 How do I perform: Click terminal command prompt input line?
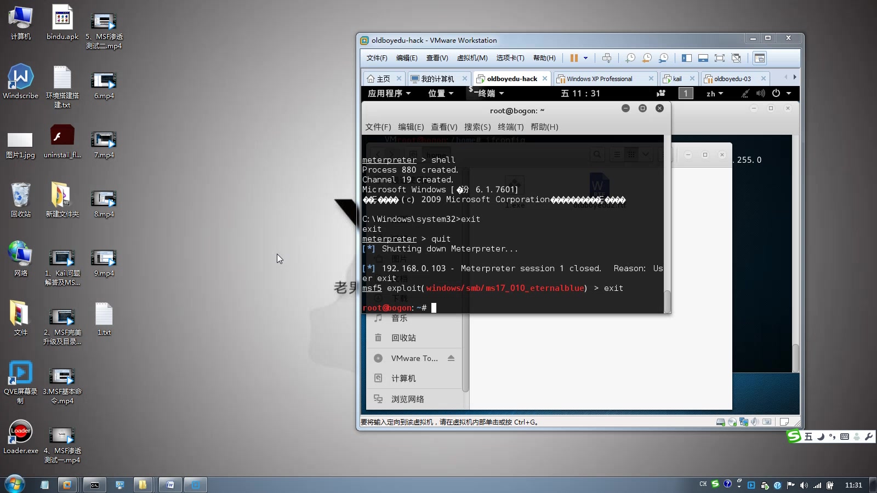512,308
